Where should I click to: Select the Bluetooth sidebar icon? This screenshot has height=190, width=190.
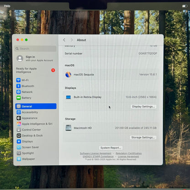click(18, 86)
